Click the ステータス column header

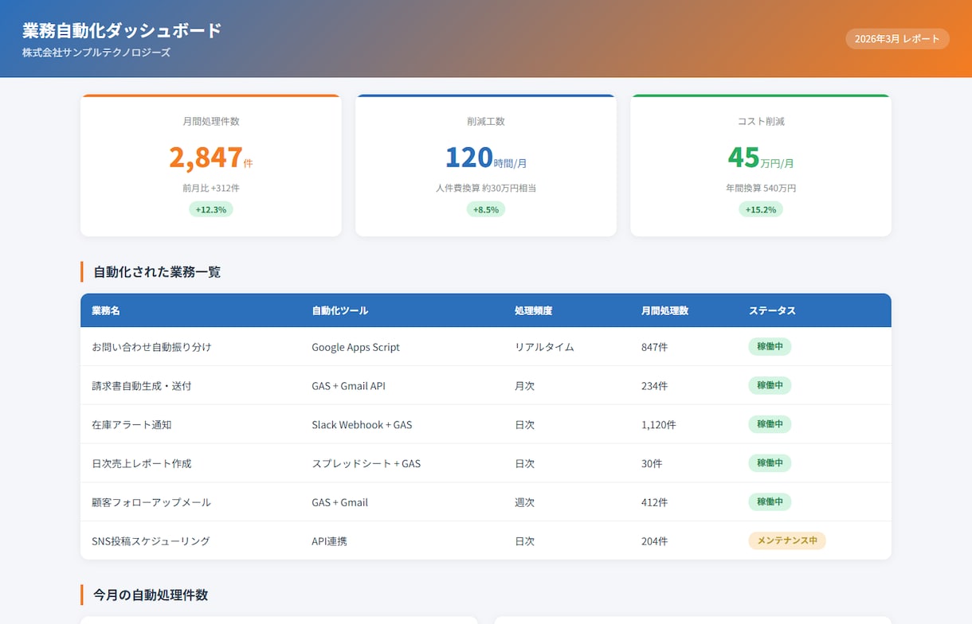coord(772,310)
